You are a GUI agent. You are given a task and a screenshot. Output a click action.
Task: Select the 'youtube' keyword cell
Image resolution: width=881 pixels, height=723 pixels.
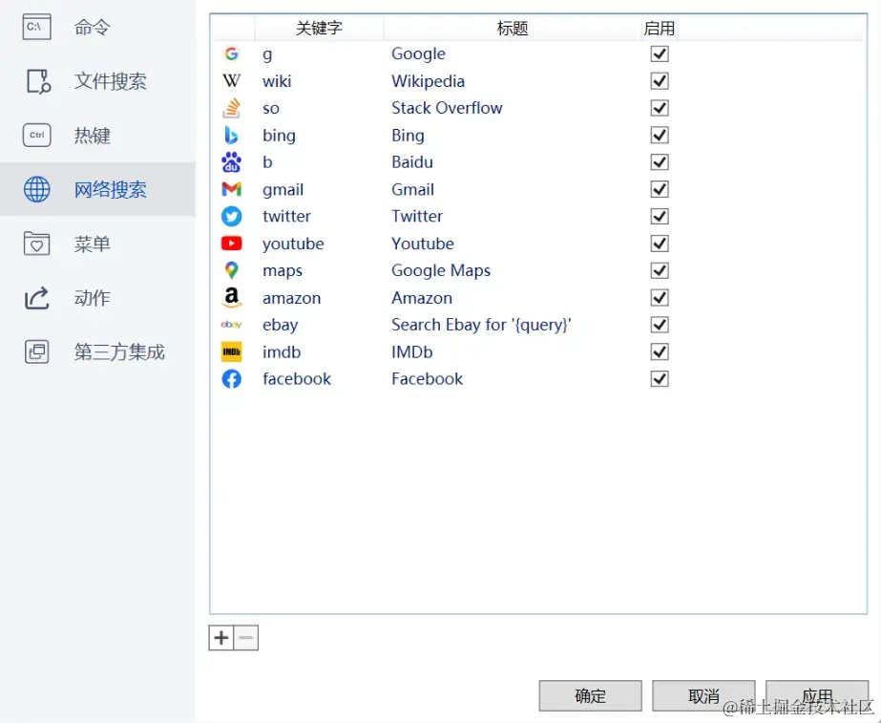(x=293, y=244)
